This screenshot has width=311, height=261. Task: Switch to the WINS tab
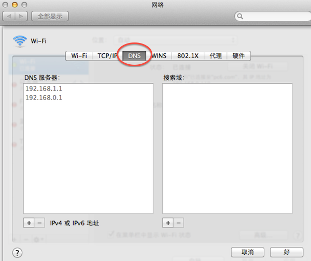[159, 56]
